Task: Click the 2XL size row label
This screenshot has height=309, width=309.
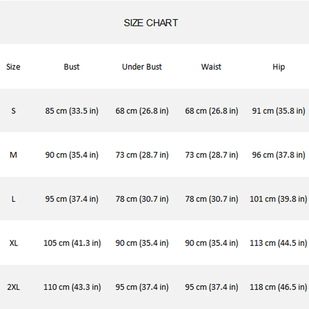Action: (x=14, y=287)
